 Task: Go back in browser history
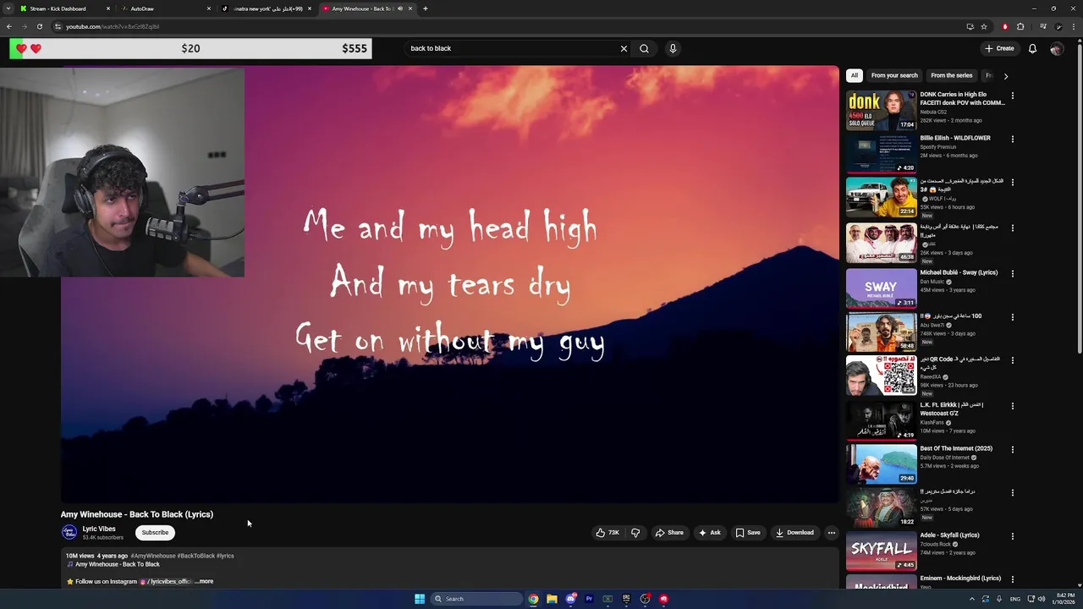tap(8, 26)
